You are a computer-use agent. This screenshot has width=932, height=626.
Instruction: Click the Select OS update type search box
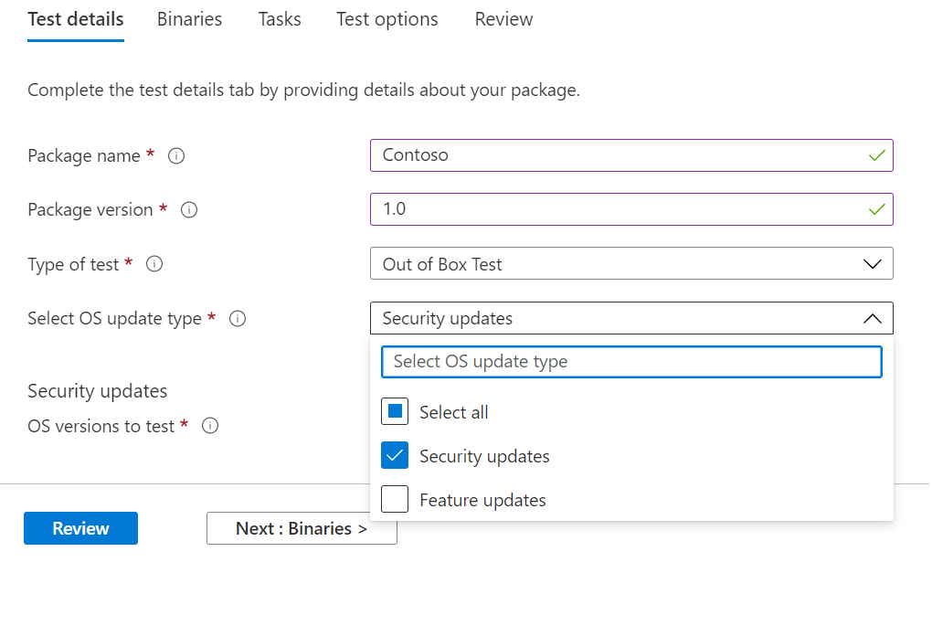[x=630, y=361]
